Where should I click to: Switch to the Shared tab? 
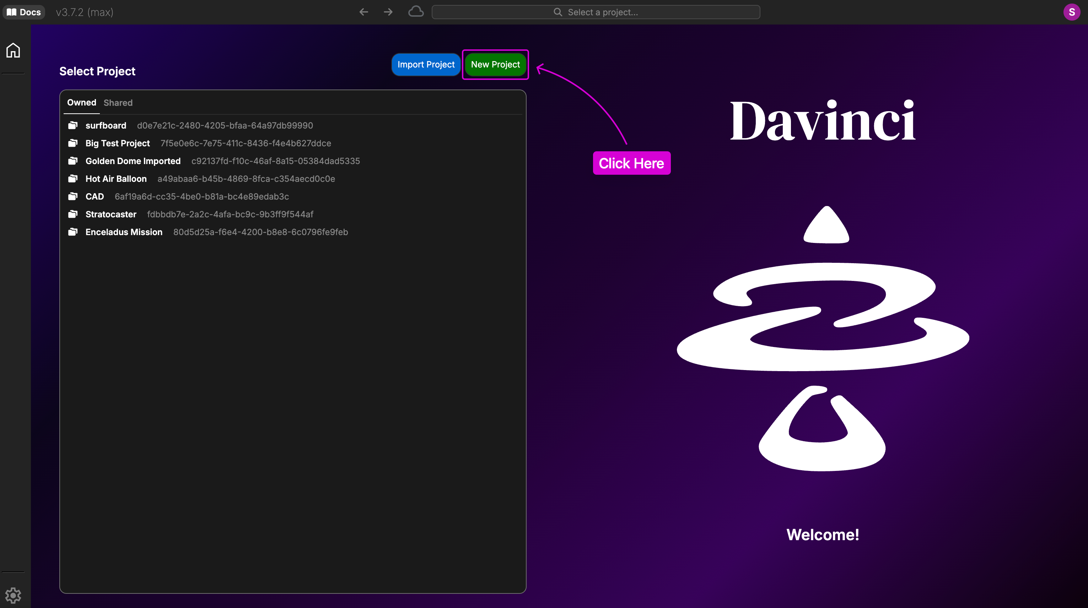coord(118,103)
